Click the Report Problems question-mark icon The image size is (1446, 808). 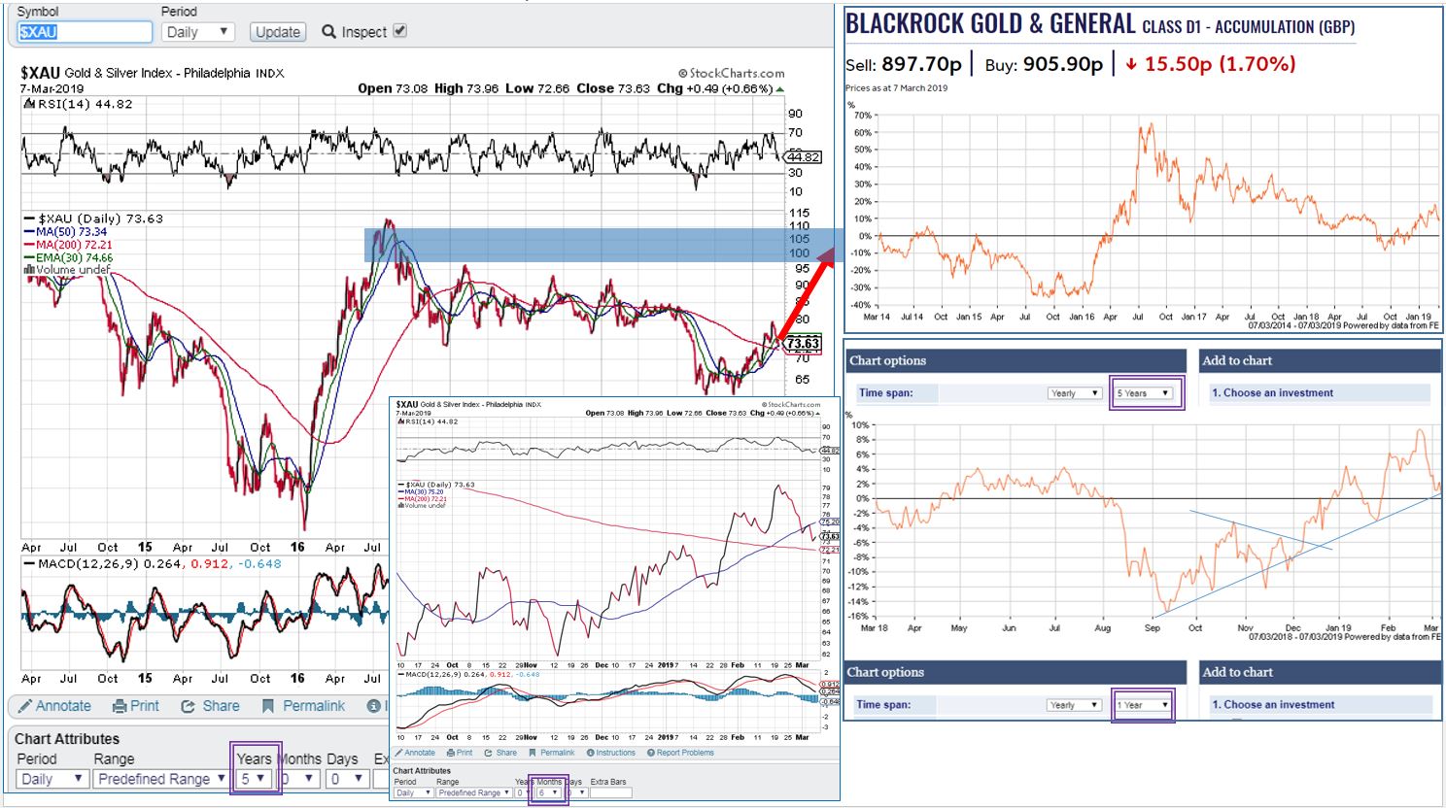coord(650,753)
